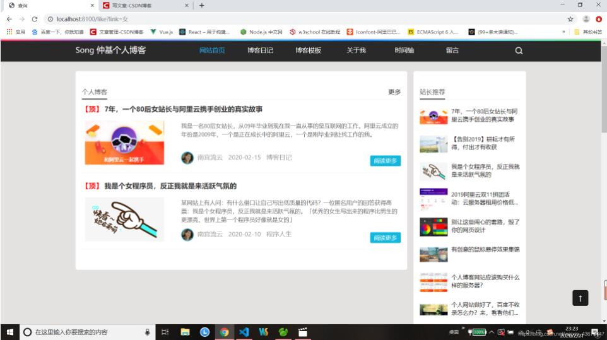Open WebStorm from the taskbar
607x340 pixels.
tap(264, 332)
